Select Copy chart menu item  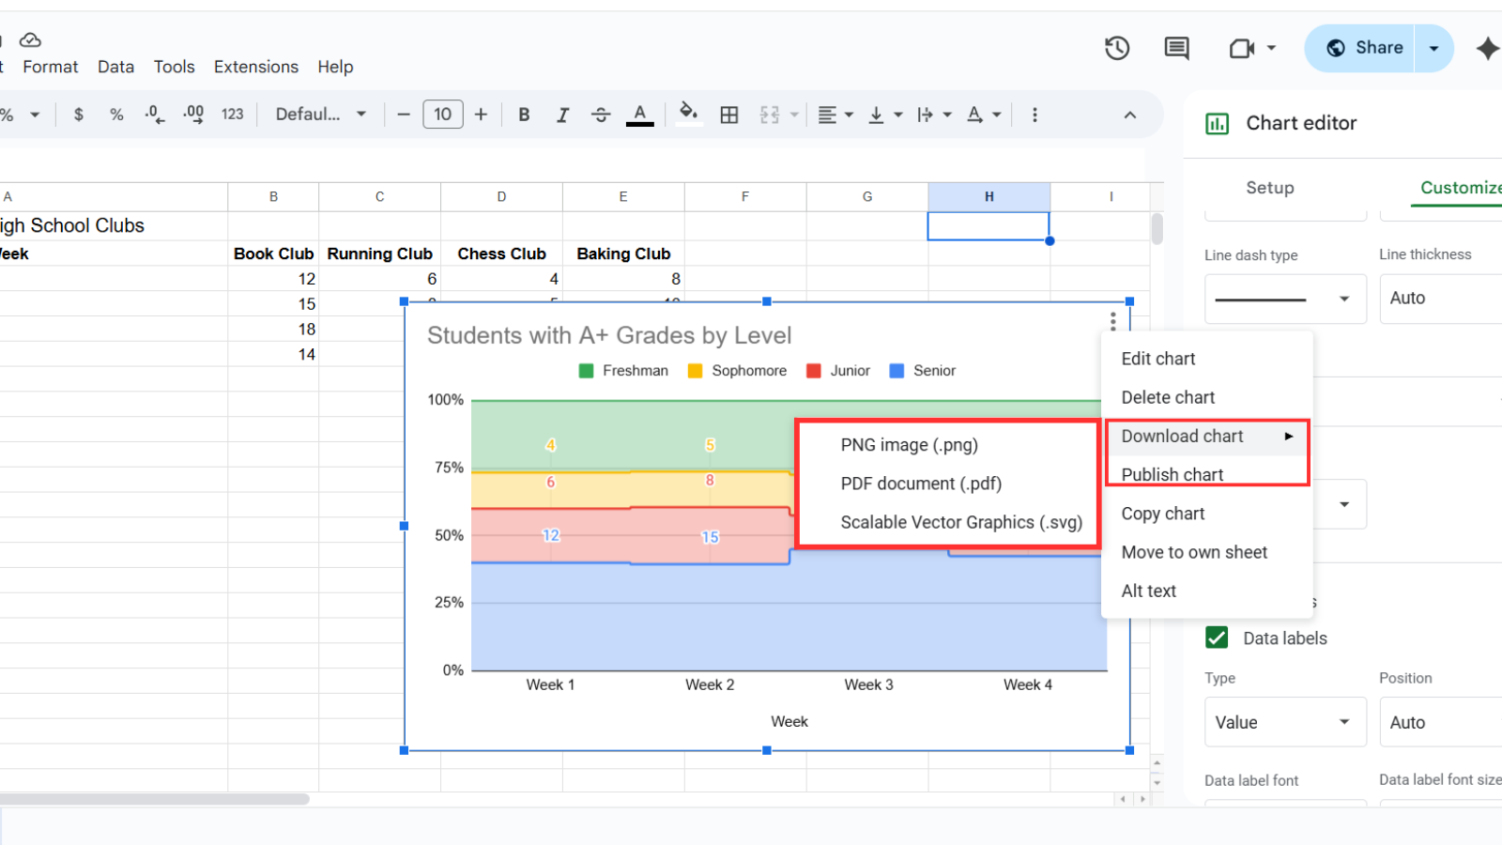point(1206,514)
